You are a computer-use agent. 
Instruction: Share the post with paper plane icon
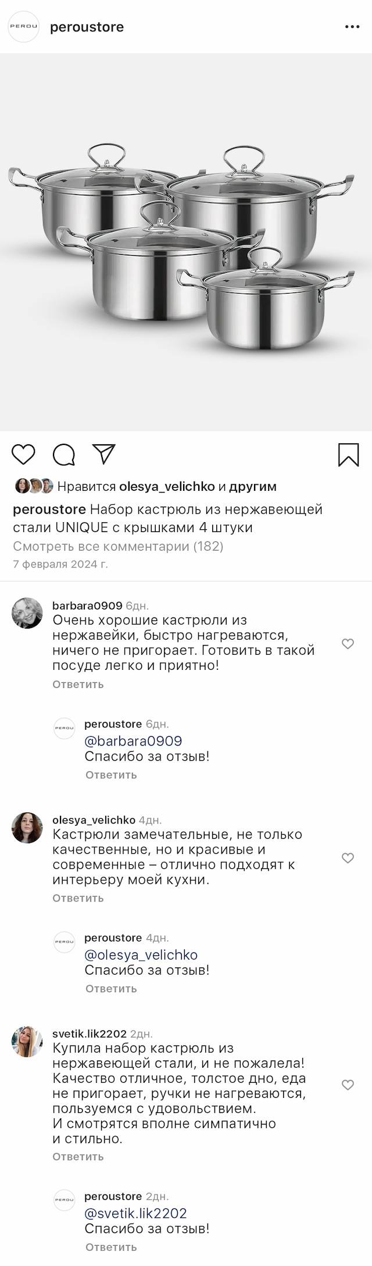[104, 454]
